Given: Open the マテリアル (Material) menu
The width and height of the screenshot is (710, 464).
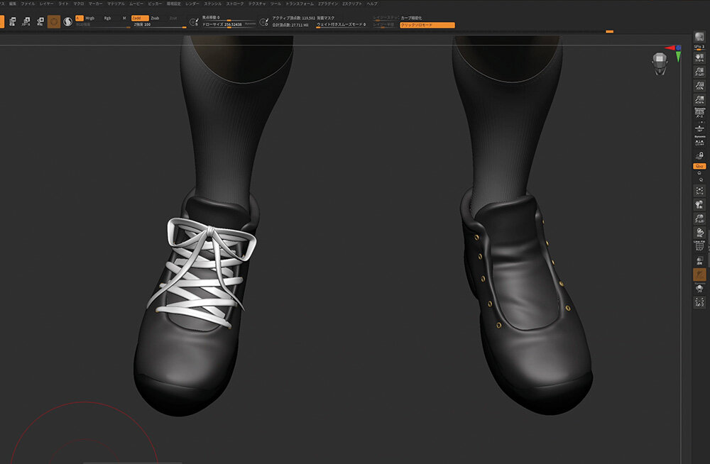Looking at the screenshot, I should 116,4.
